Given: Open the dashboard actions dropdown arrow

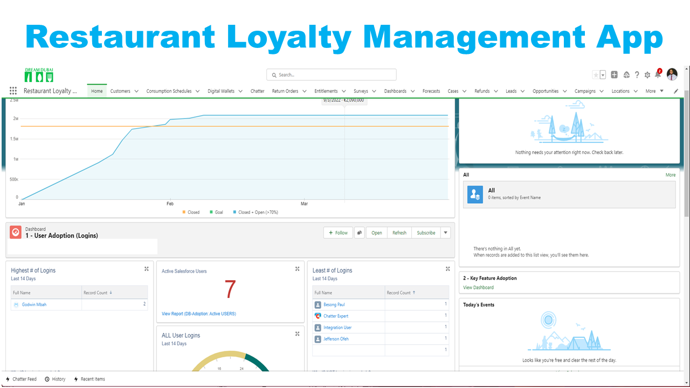Looking at the screenshot, I should (445, 233).
